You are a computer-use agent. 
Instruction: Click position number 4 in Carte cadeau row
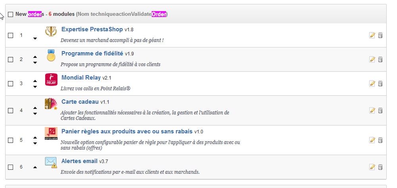coord(21,110)
